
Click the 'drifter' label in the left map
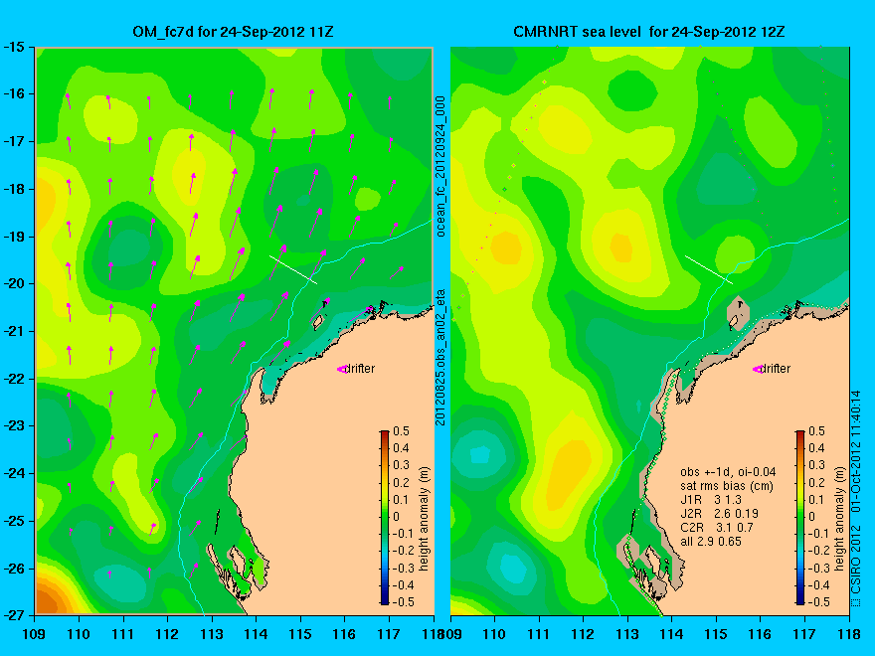[359, 368]
